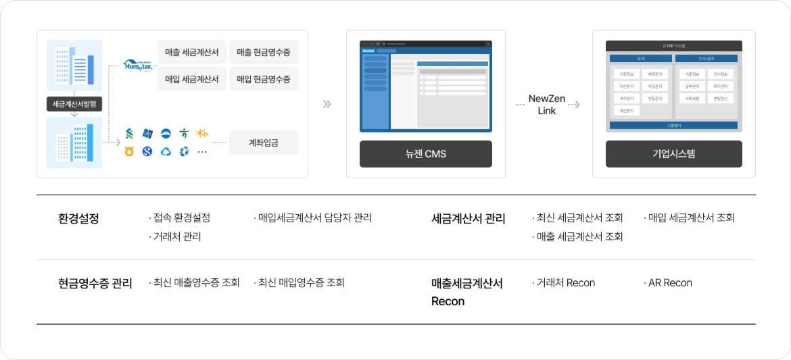Click the NewZen Link text

point(547,105)
